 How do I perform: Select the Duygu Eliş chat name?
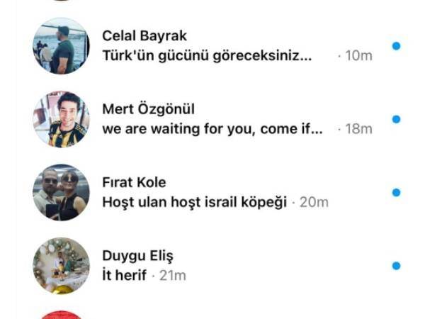pyautogui.click(x=137, y=256)
